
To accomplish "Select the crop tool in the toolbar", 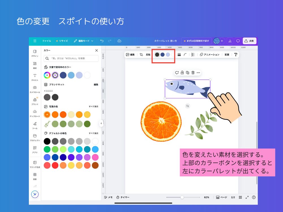I will (141, 55).
